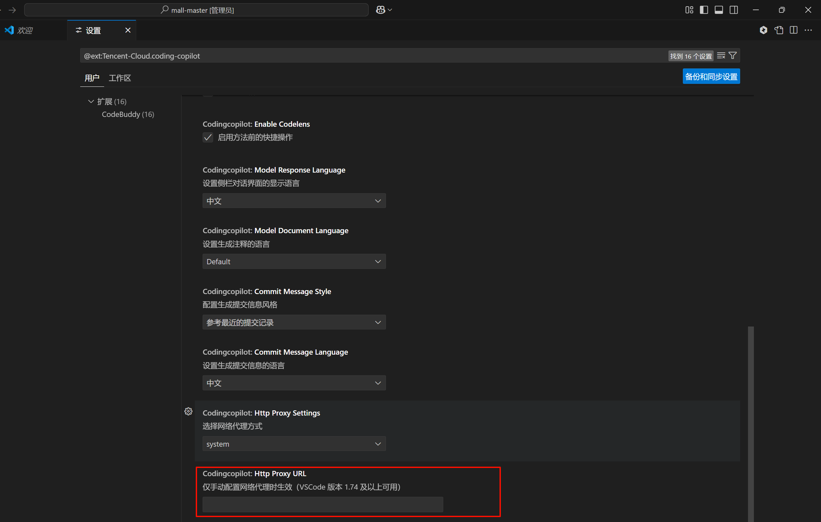821x522 pixels.
Task: Click the customize layout icon
Action: click(x=689, y=10)
